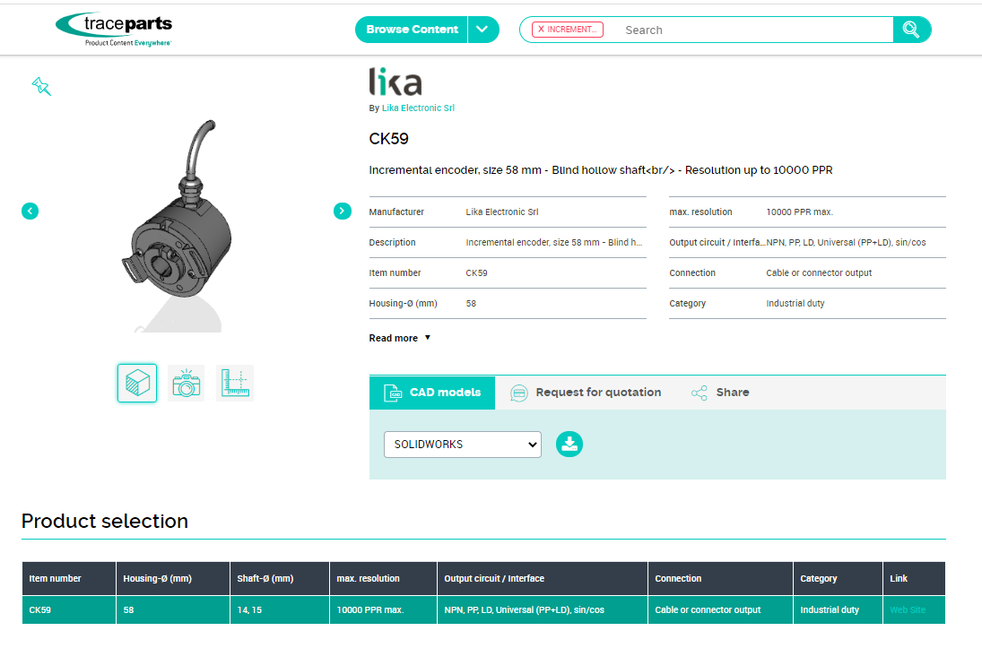
Task: Click the Product selection heading
Action: (105, 521)
